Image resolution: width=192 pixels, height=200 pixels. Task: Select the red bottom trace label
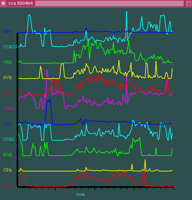(7, 185)
